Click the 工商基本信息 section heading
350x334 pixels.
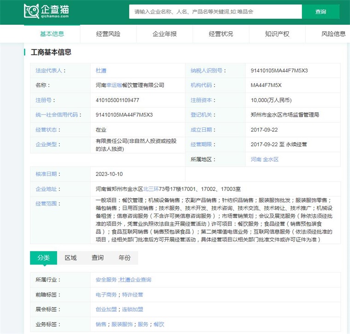(x=51, y=52)
